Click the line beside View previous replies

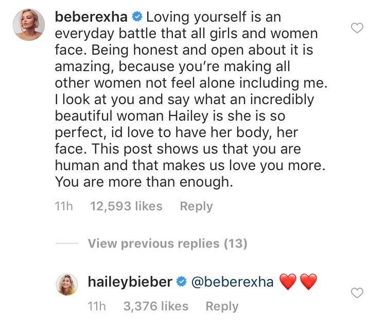(x=67, y=243)
